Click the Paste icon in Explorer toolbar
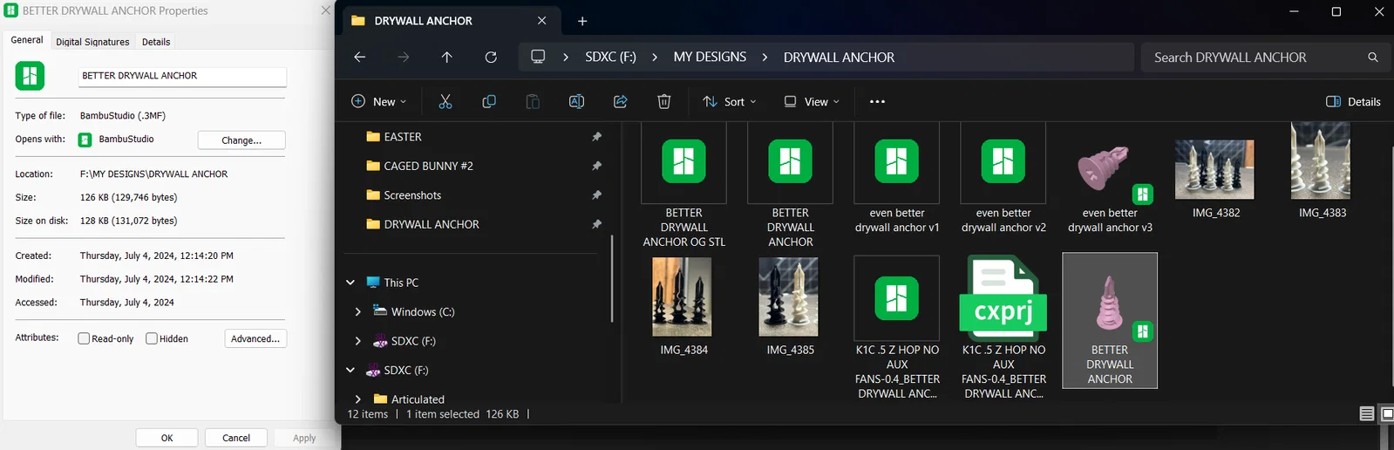 533,101
